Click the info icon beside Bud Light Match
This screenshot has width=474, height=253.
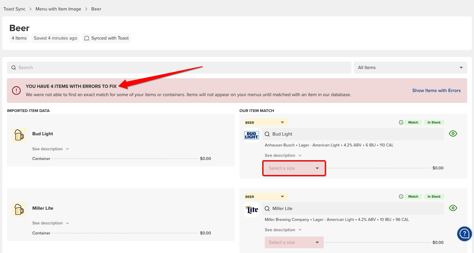point(401,123)
